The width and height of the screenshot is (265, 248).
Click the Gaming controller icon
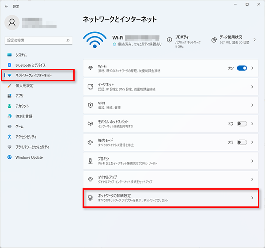click(9, 126)
